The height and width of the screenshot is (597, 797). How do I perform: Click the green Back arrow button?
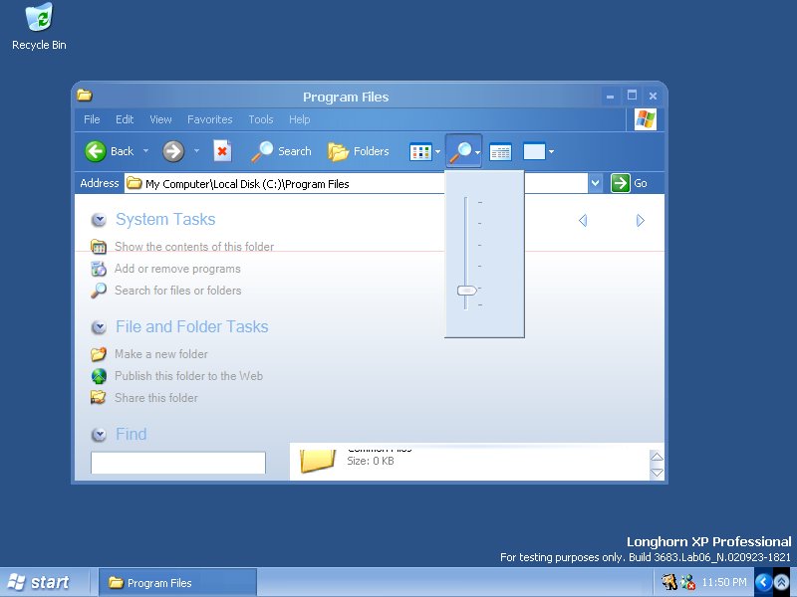pyautogui.click(x=96, y=151)
